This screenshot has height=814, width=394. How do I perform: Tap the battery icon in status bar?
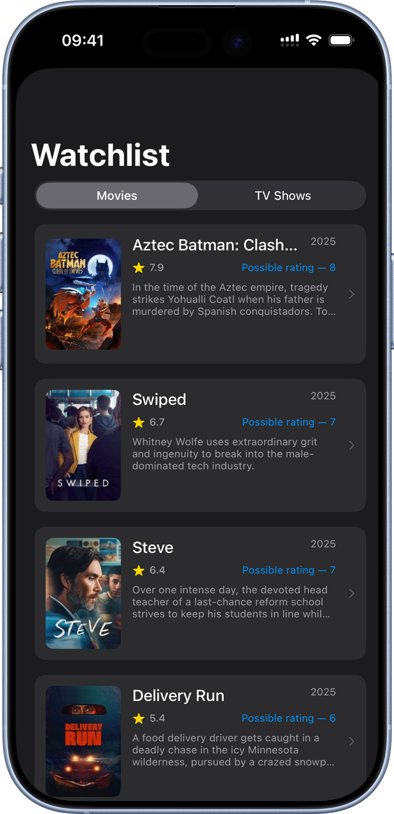(341, 40)
